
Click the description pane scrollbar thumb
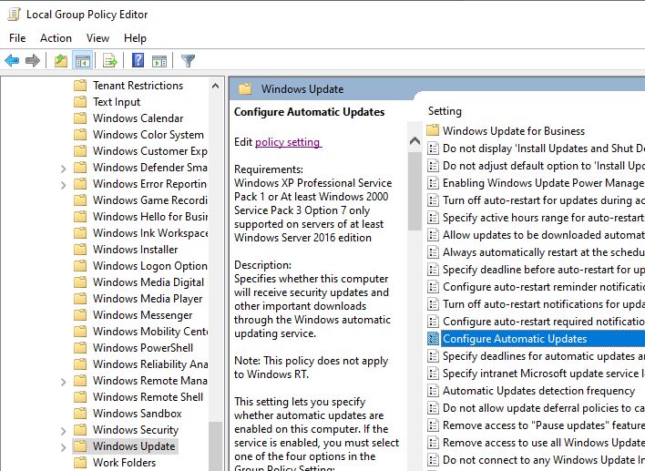(415, 191)
